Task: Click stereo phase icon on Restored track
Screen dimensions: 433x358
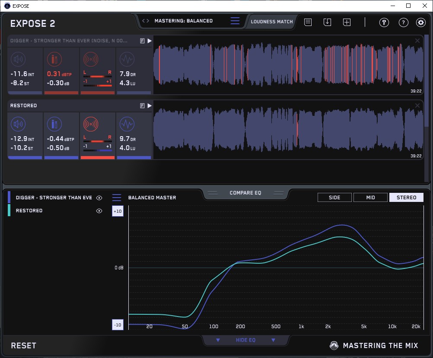Action: tap(91, 124)
